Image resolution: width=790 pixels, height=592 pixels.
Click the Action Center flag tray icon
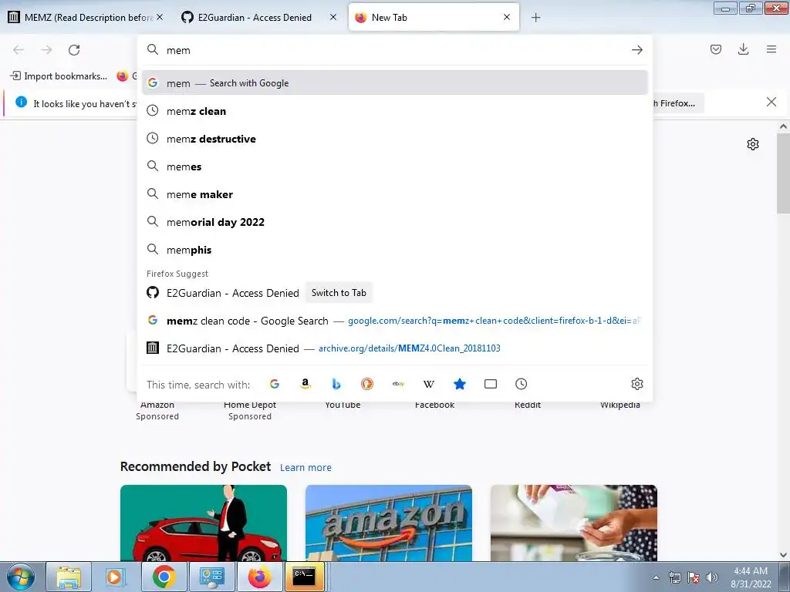click(694, 577)
